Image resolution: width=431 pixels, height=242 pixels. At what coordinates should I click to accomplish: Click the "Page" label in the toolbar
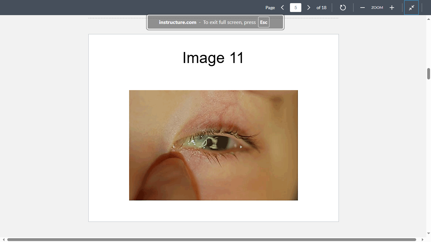(x=270, y=8)
